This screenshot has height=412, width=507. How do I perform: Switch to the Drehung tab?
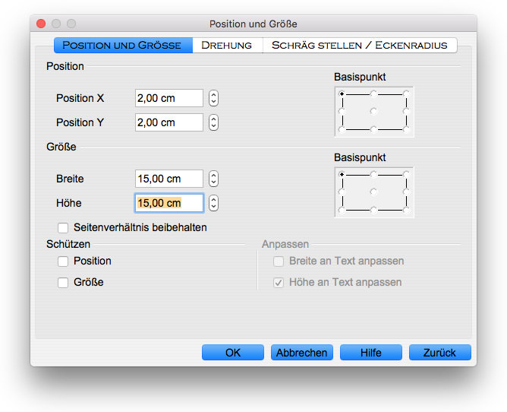coord(226,46)
